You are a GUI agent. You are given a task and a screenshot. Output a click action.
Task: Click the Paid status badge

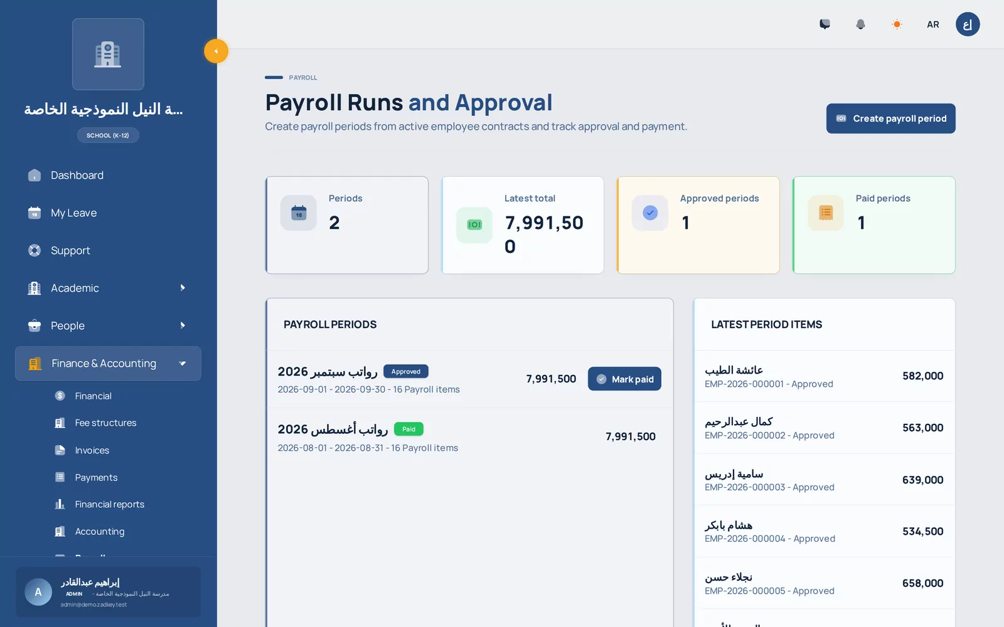pos(409,429)
